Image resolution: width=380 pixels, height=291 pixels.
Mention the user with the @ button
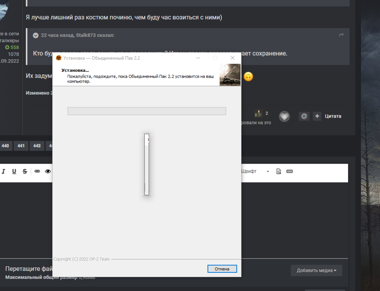click(304, 116)
